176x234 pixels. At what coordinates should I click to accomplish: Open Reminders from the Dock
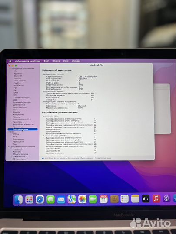click(x=125, y=199)
